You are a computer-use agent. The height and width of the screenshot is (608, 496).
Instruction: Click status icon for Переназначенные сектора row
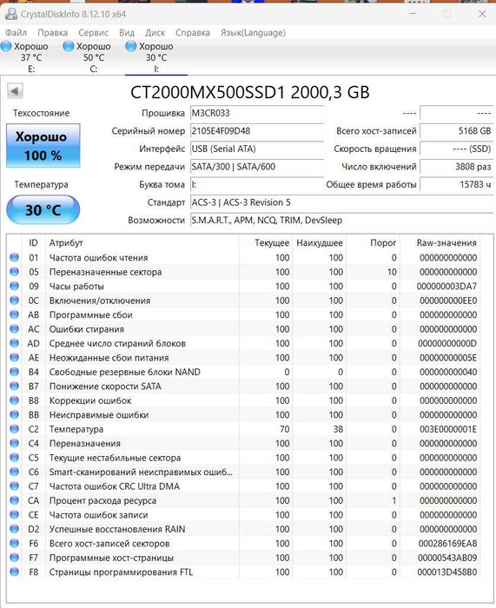15,272
